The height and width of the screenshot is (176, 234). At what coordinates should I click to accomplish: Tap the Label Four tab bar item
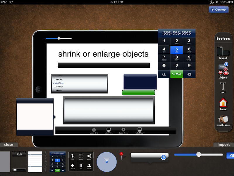point(140,131)
